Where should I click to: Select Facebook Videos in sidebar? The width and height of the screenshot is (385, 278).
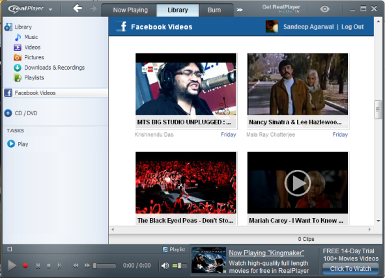[56, 93]
